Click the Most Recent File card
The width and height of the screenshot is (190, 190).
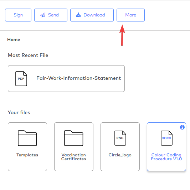point(66,79)
